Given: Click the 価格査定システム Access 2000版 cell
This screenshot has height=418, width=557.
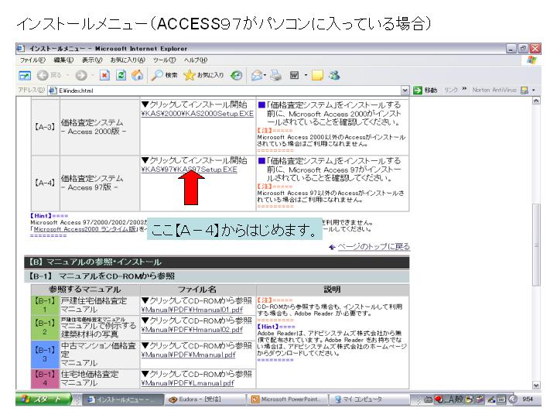Looking at the screenshot, I should [x=100, y=127].
